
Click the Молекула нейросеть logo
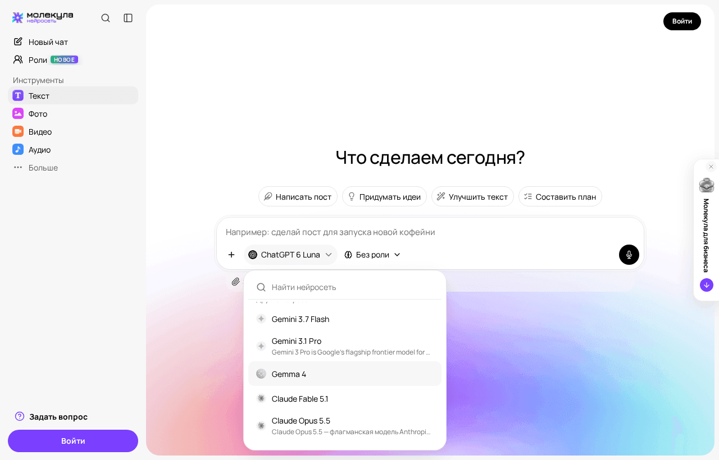43,17
